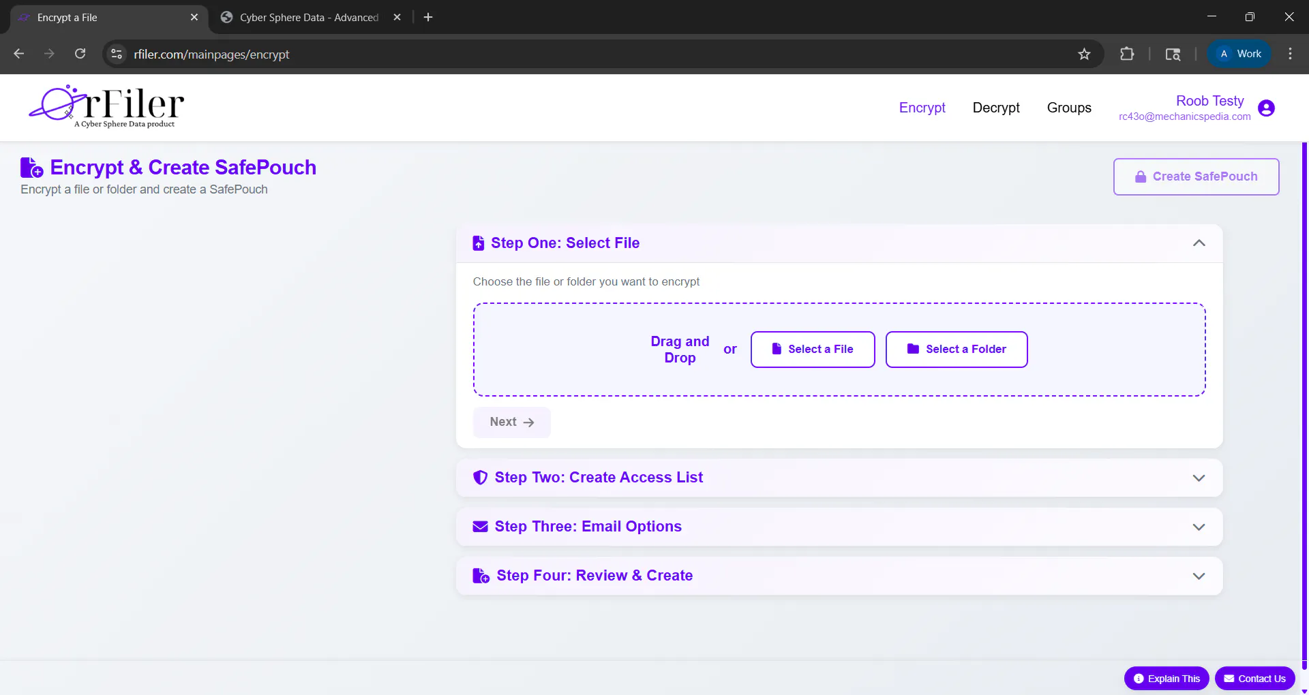Screen dimensions: 1309x695
Task: Go to the Groups nav item
Action: [1069, 108]
